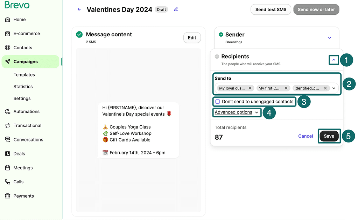Click Send test SMS button
The height and width of the screenshot is (220, 358).
271,9
